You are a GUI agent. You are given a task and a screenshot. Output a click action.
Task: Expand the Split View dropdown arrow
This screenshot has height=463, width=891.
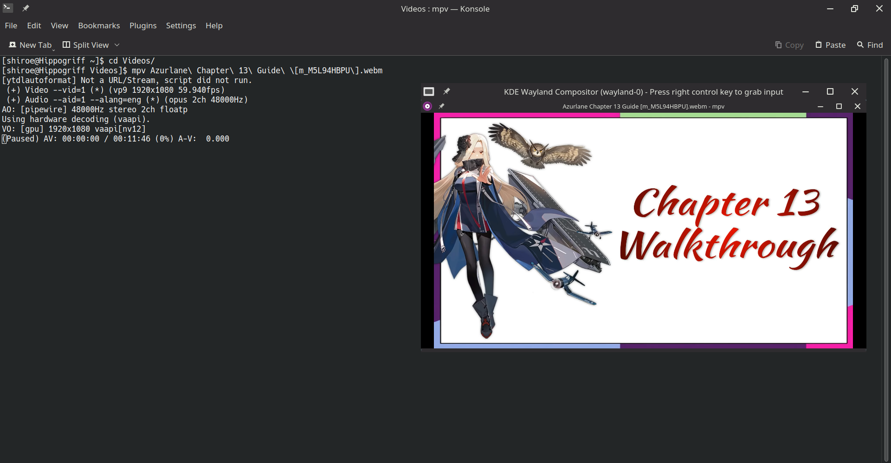click(x=117, y=45)
